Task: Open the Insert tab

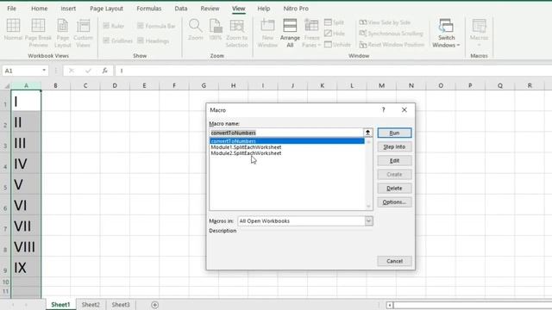Action: pyautogui.click(x=68, y=8)
